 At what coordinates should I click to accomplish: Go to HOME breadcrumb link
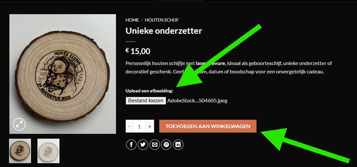(x=132, y=20)
